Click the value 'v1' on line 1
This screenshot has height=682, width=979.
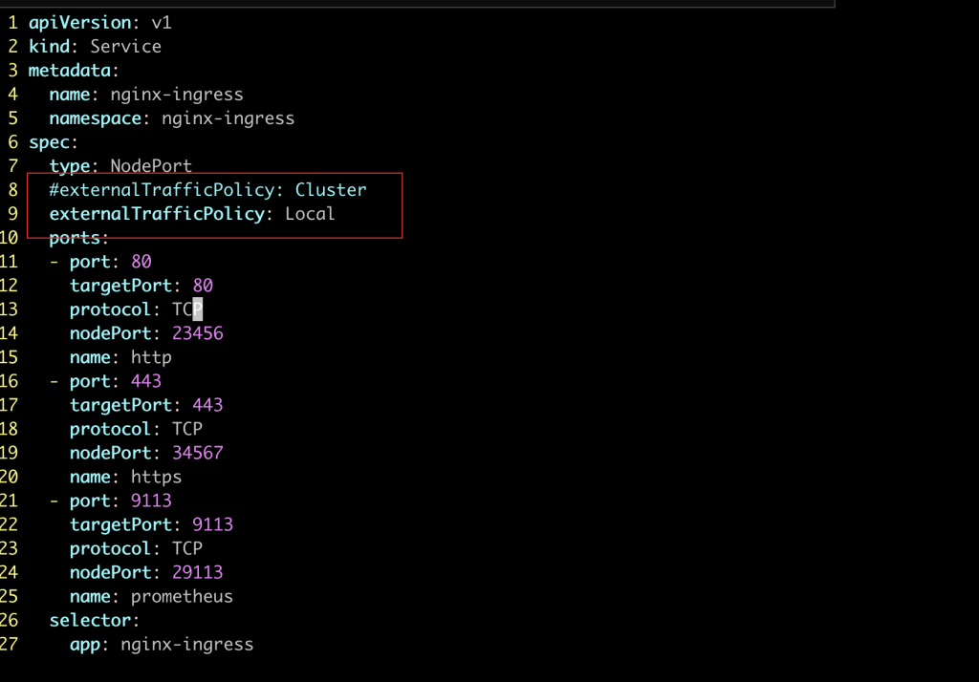(162, 23)
